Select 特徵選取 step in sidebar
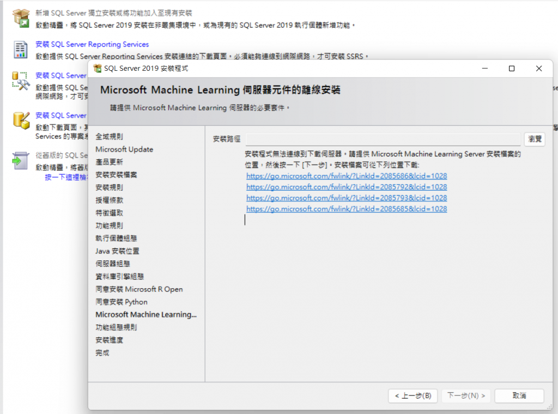This screenshot has height=414, width=558. 109,213
